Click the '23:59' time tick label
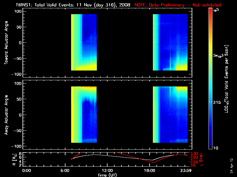Viewport: 237px width, 177px height. (x=187, y=171)
